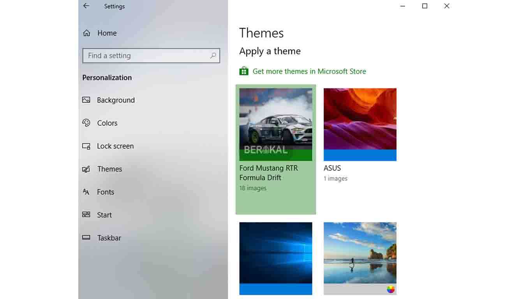Open Taskbar settings
The width and height of the screenshot is (532, 299).
tap(109, 238)
